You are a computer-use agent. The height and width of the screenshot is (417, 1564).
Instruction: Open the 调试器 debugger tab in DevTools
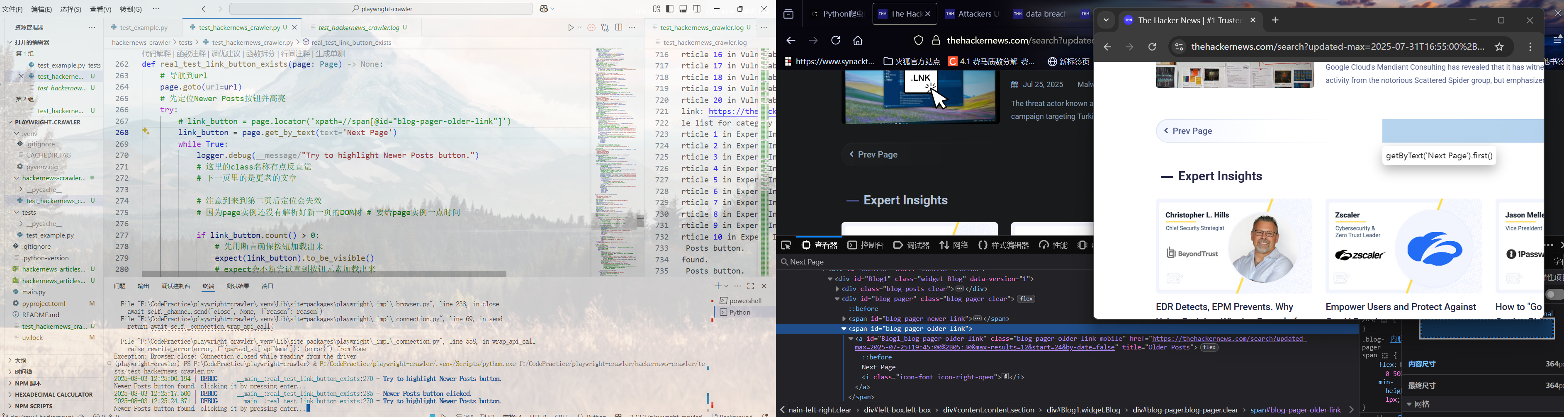pyautogui.click(x=911, y=246)
